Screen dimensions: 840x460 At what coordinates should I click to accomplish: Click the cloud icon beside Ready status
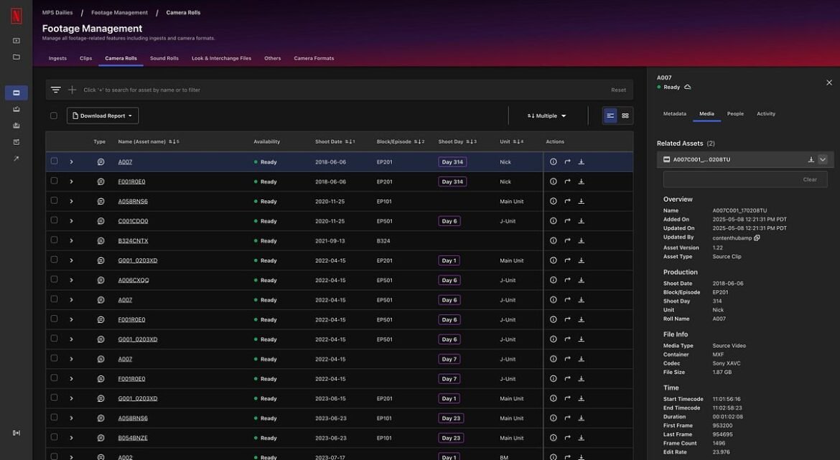pos(686,86)
